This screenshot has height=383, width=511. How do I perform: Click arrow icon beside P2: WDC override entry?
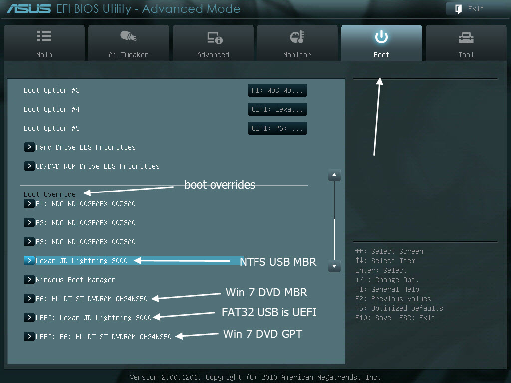(29, 223)
